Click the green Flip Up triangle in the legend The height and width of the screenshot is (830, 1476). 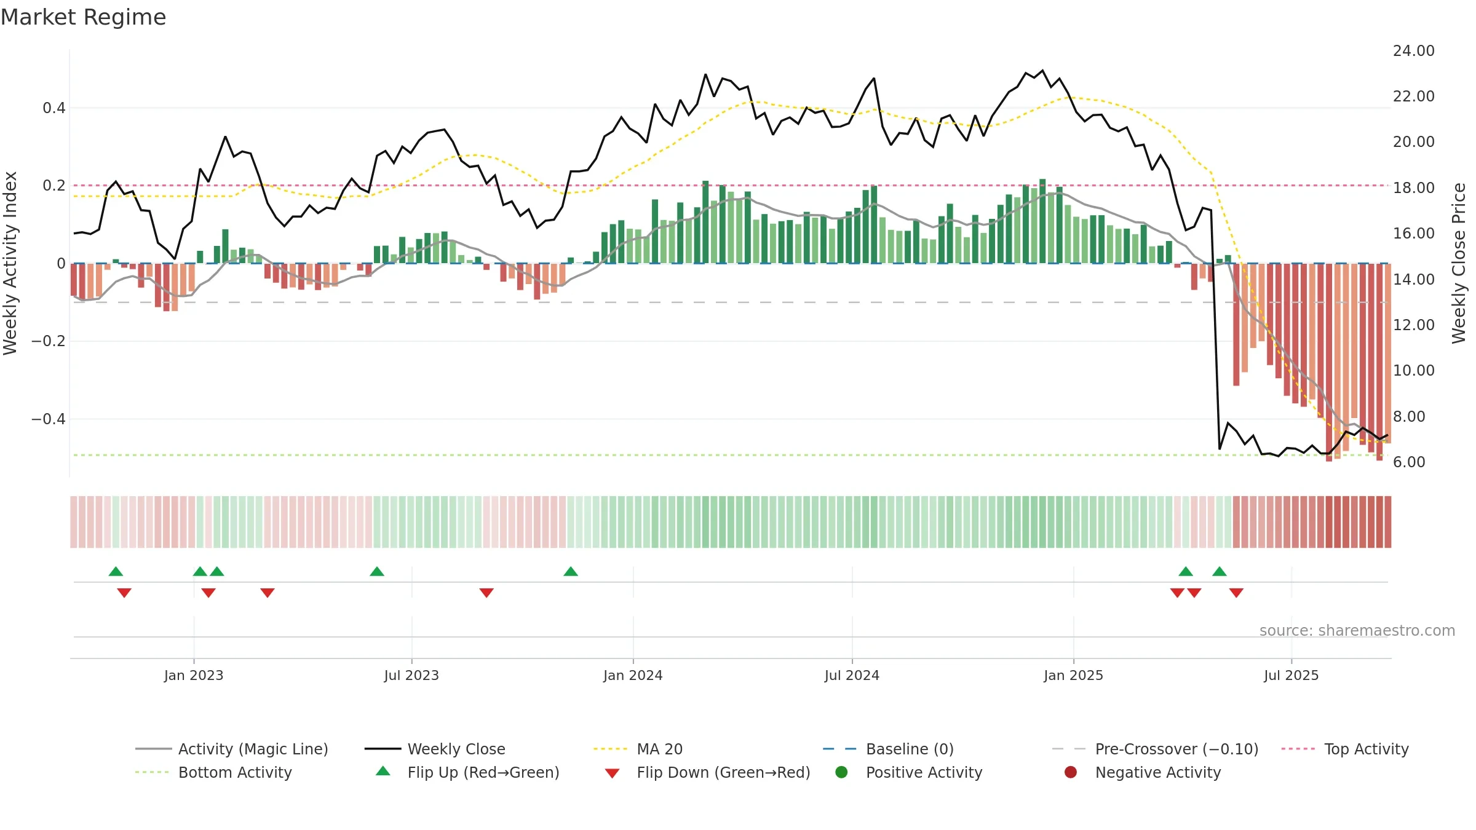click(x=383, y=771)
